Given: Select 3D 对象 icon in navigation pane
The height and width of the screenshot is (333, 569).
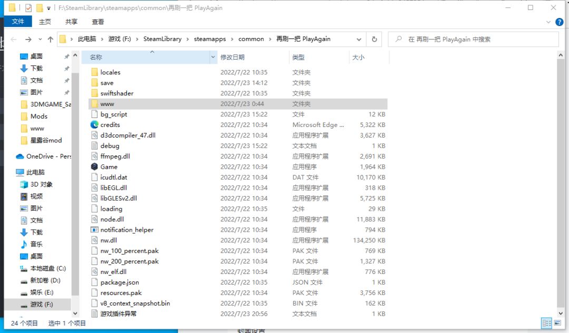Looking at the screenshot, I should pos(24,184).
